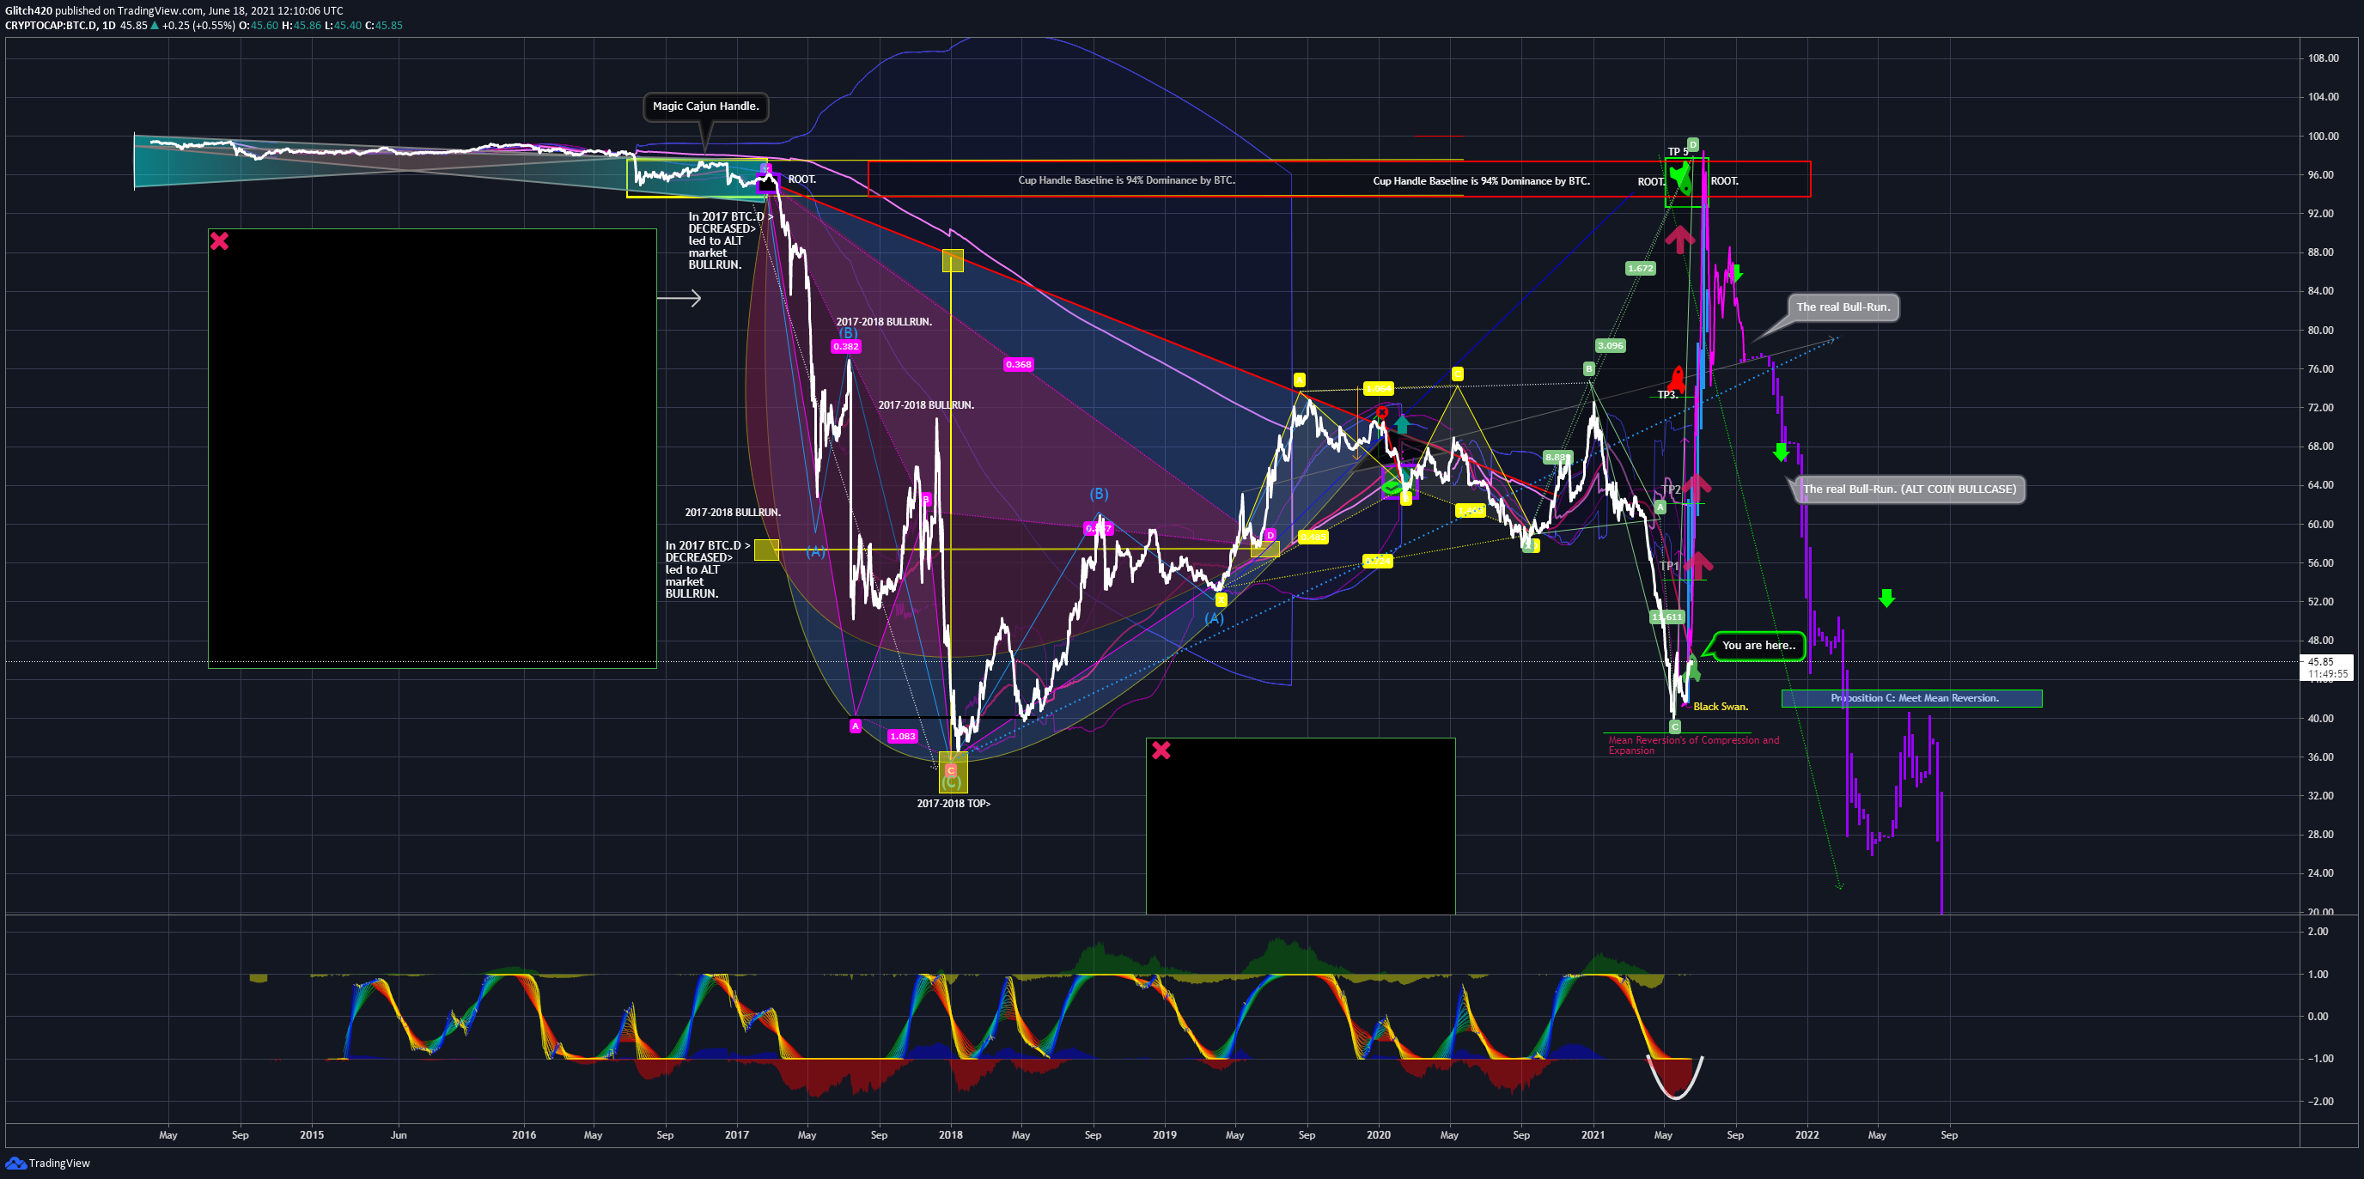Click the 'Proposition C: Meet Mean Reversion.' box
Image resolution: width=2364 pixels, height=1179 pixels.
(x=1911, y=698)
